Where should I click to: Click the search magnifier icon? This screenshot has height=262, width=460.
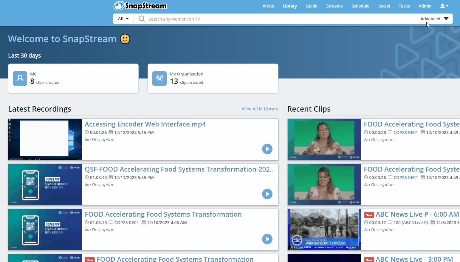[142, 19]
